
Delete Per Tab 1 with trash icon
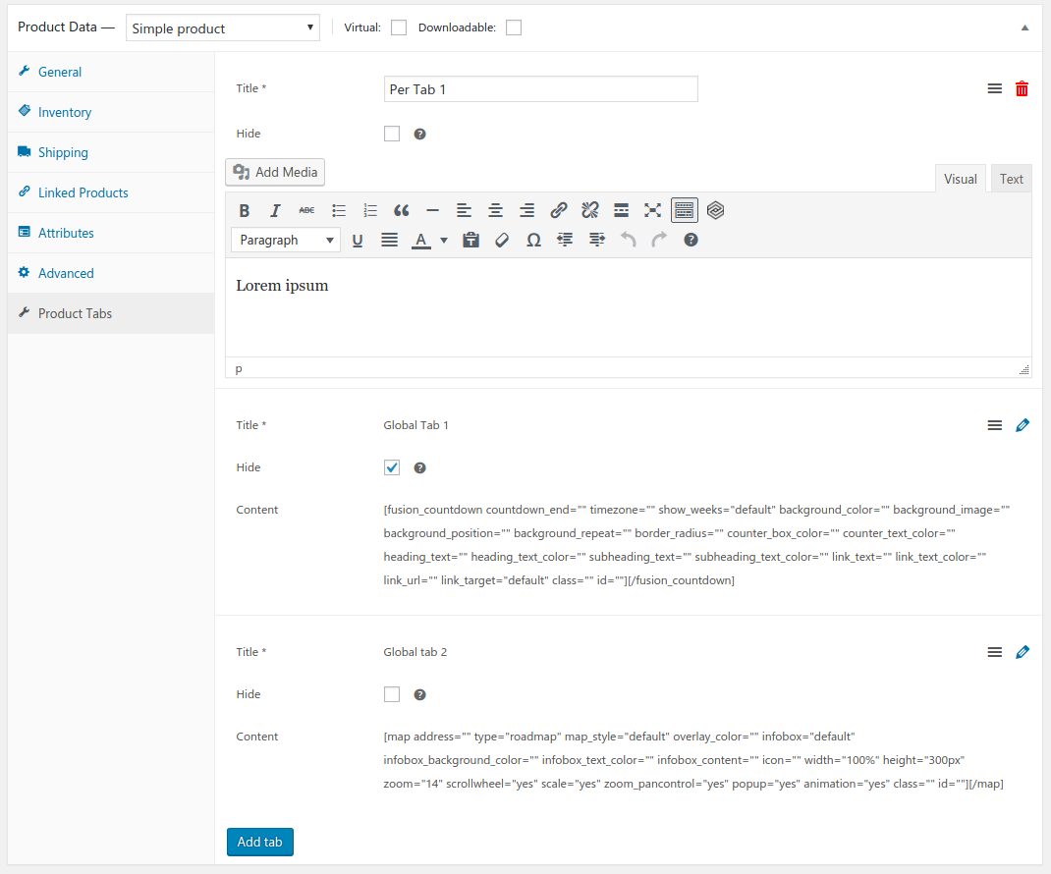pyautogui.click(x=1022, y=89)
